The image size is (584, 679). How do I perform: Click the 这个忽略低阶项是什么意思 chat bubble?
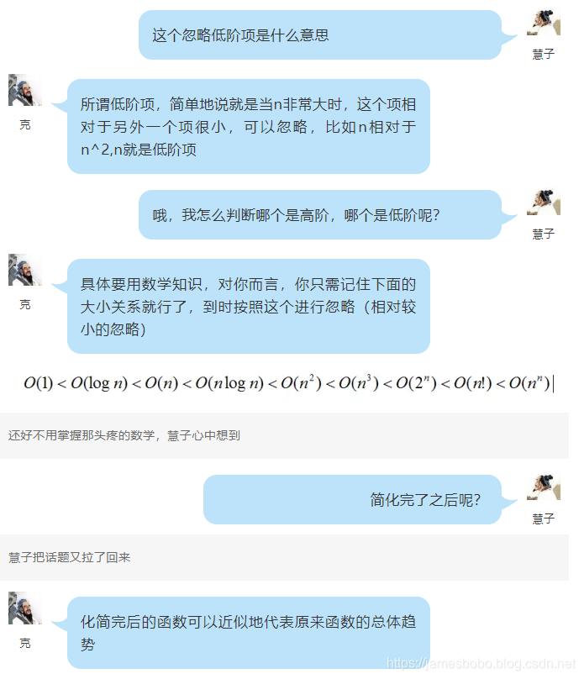pos(320,35)
